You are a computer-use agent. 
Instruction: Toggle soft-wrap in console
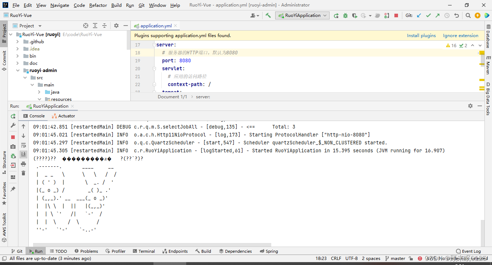[23, 145]
